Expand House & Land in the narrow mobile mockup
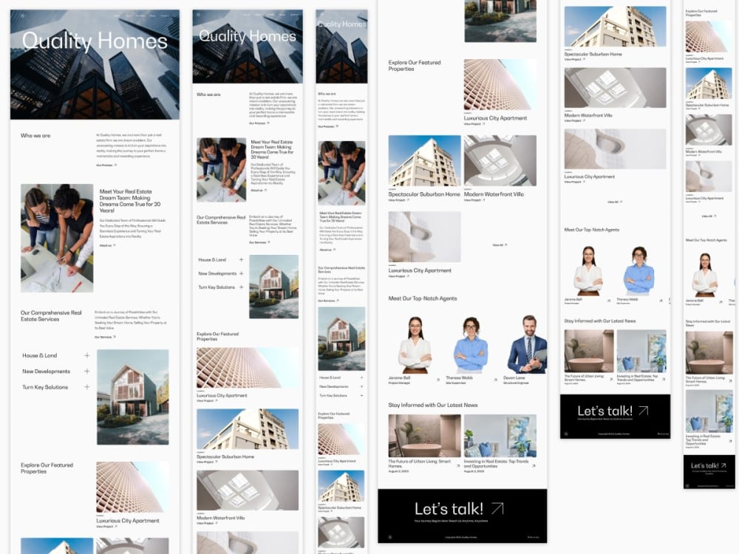Image resolution: width=739 pixels, height=554 pixels. click(x=361, y=377)
